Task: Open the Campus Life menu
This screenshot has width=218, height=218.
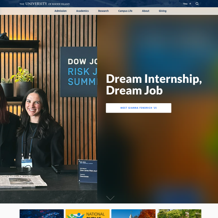Action: click(125, 11)
